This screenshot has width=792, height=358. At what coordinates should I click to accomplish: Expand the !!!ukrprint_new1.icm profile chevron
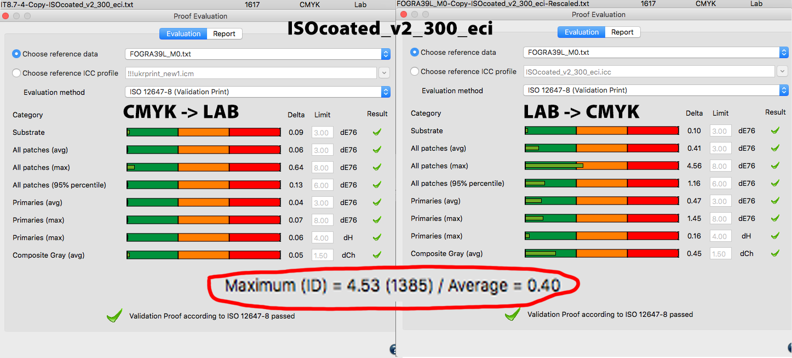(x=384, y=73)
